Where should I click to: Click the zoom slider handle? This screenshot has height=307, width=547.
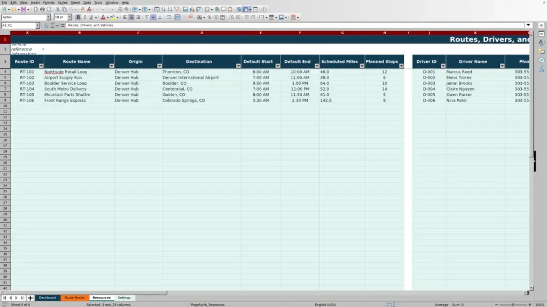click(x=513, y=305)
